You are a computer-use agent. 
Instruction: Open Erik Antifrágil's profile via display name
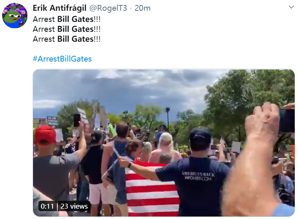coord(59,8)
